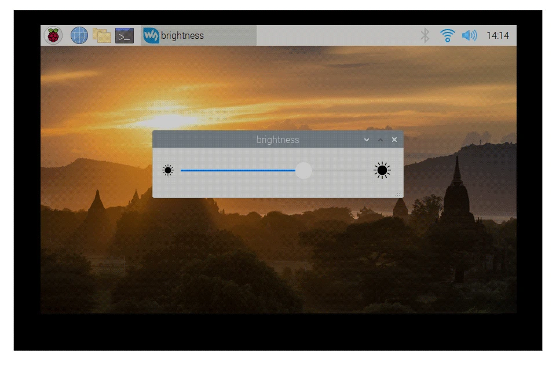
Task: Click the bright sun icon beside slider
Action: pos(382,170)
